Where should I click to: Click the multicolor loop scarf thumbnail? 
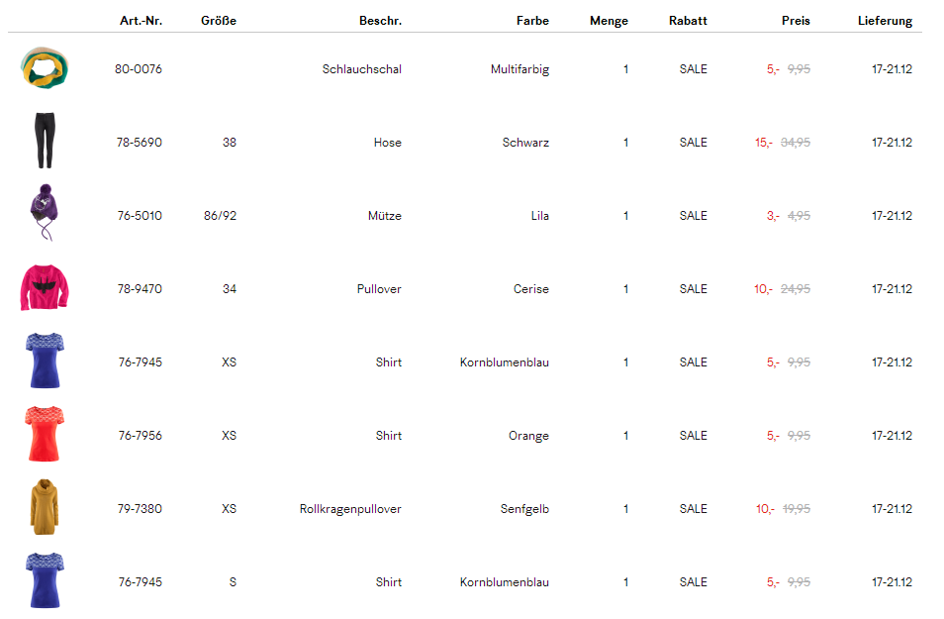[x=46, y=67]
